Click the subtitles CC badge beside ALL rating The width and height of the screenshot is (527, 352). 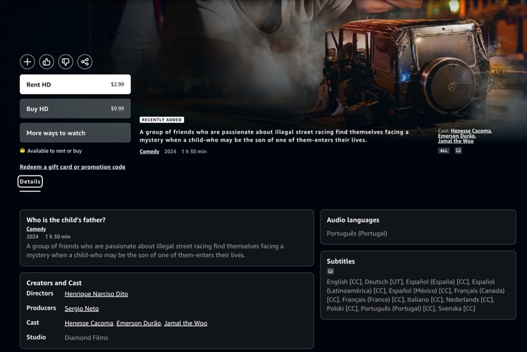click(458, 150)
